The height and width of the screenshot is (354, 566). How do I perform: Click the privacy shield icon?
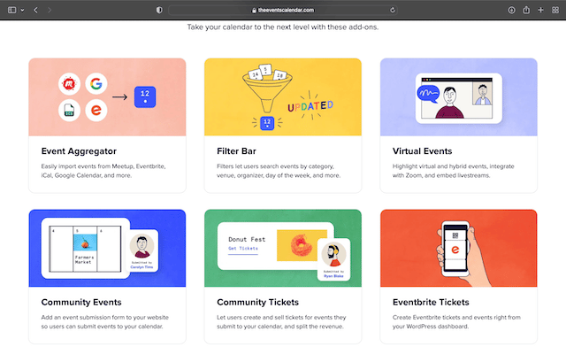[159, 9]
